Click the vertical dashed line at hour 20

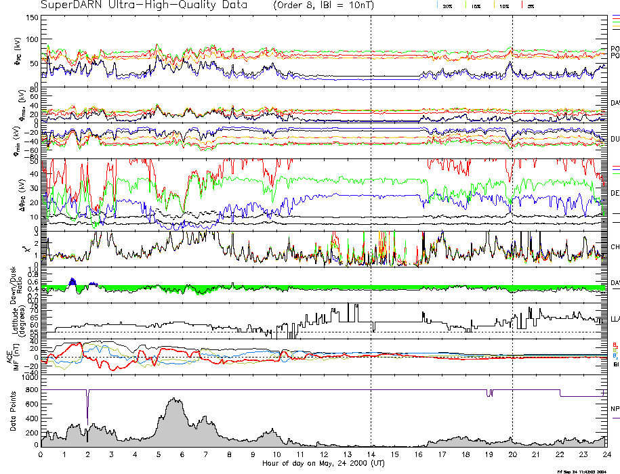click(512, 203)
